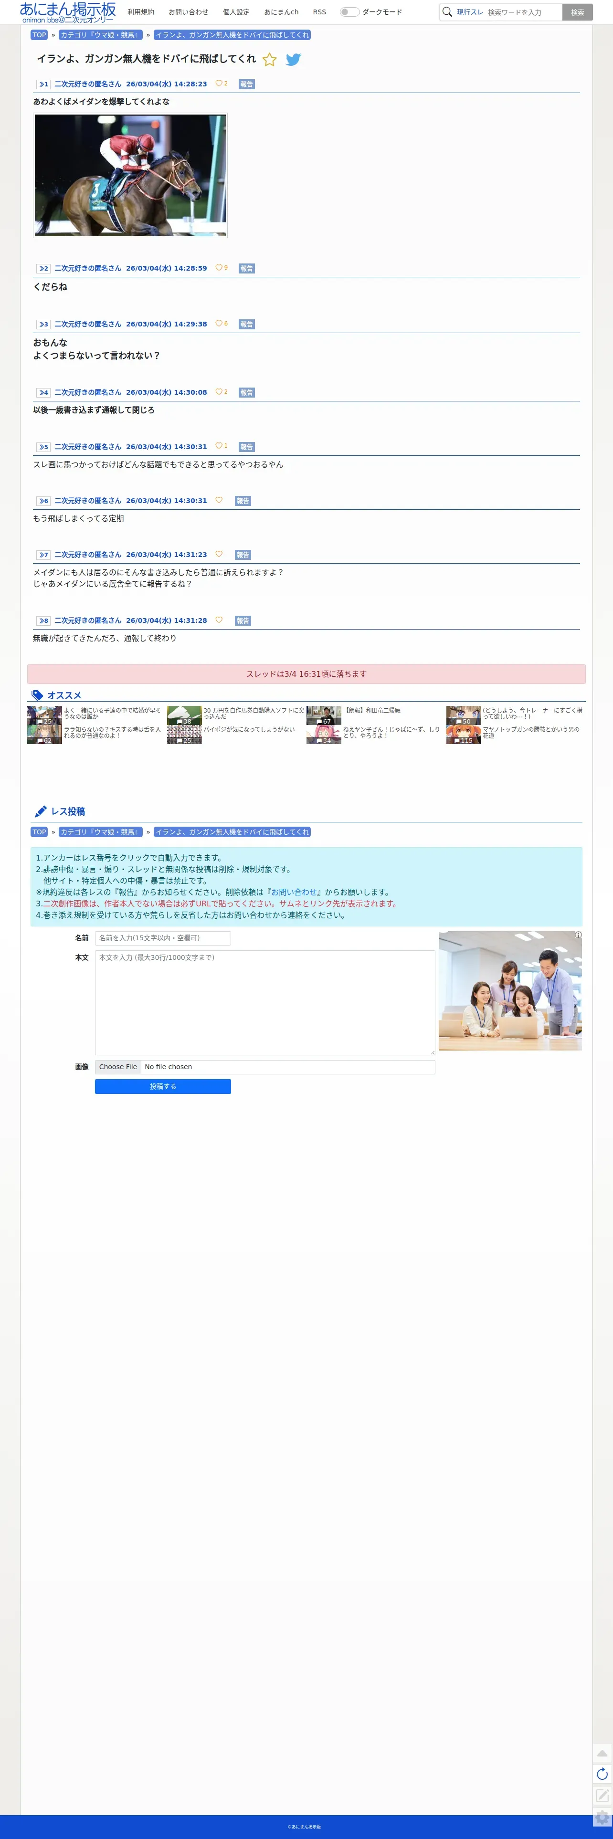Click the office workers advertisement image

(510, 990)
